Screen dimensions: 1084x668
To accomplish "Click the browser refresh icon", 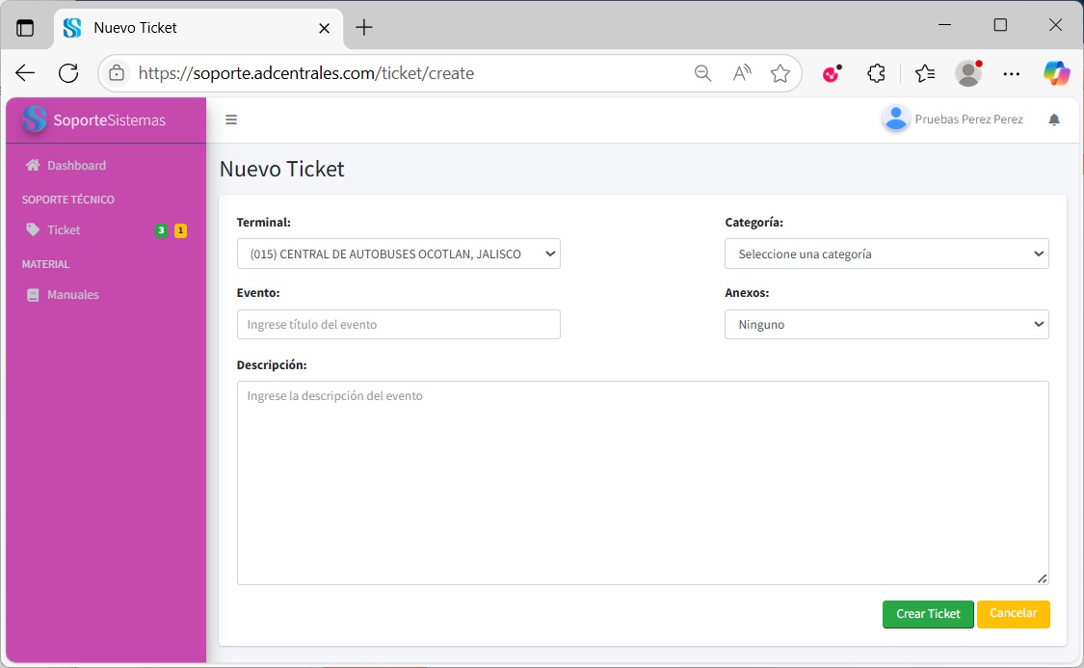I will pos(68,73).
